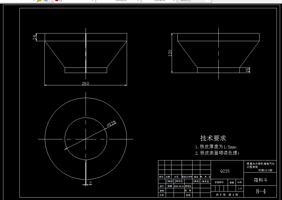This screenshot has width=282, height=200.
Task: Open the red color control dropdown
Action: tap(74, 1)
